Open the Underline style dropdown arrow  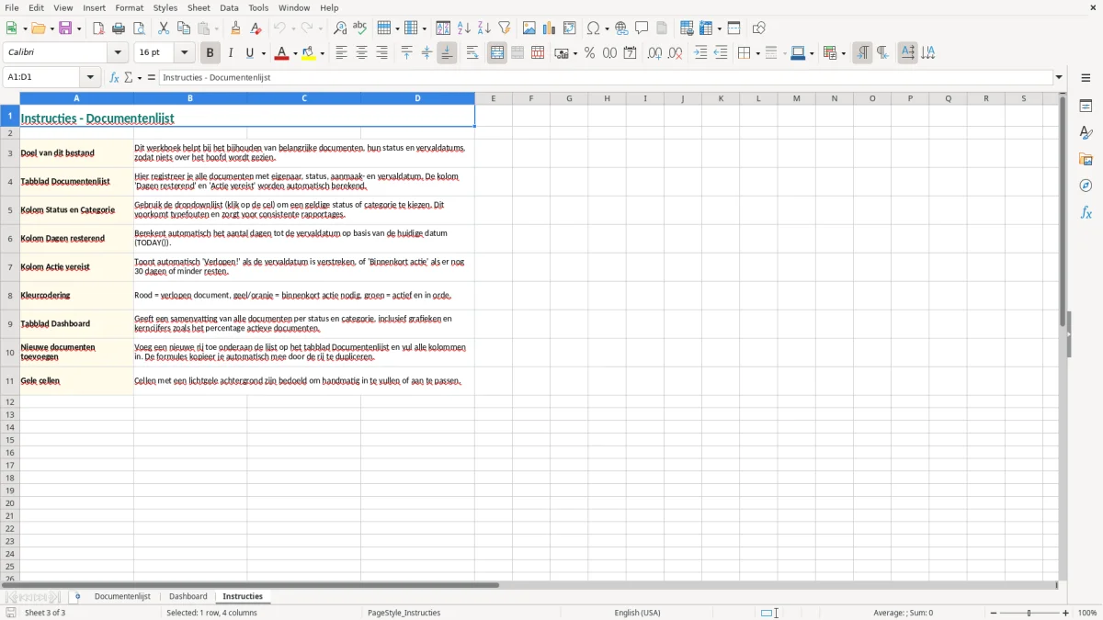pyautogui.click(x=263, y=53)
